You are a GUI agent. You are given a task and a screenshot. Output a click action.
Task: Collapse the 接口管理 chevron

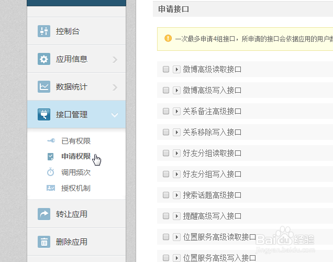115,115
